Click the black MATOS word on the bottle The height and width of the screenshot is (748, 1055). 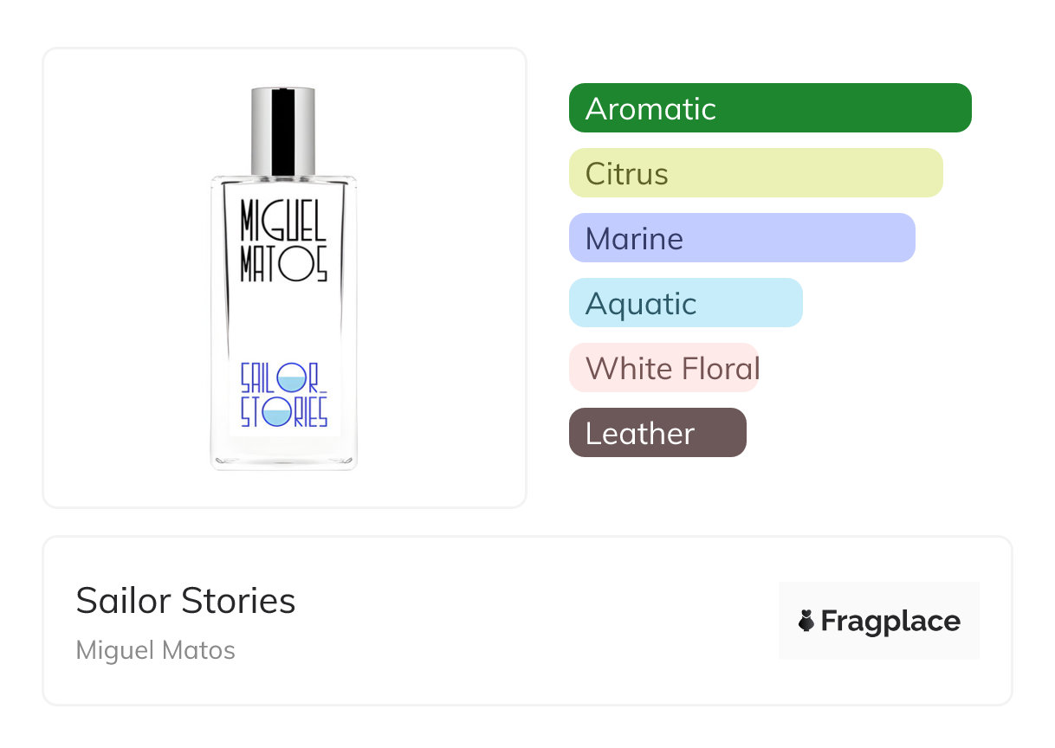(x=283, y=264)
